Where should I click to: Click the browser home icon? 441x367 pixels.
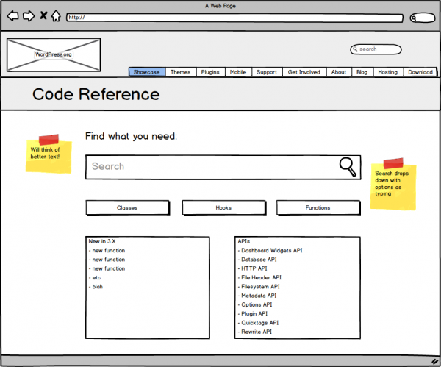tap(57, 15)
